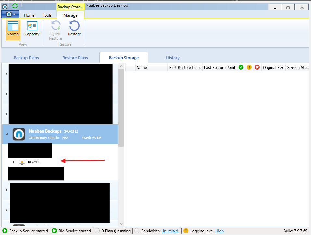Open the High logging level link

219,231
